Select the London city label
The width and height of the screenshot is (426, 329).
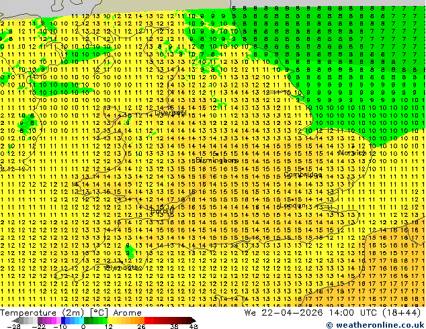(292, 205)
